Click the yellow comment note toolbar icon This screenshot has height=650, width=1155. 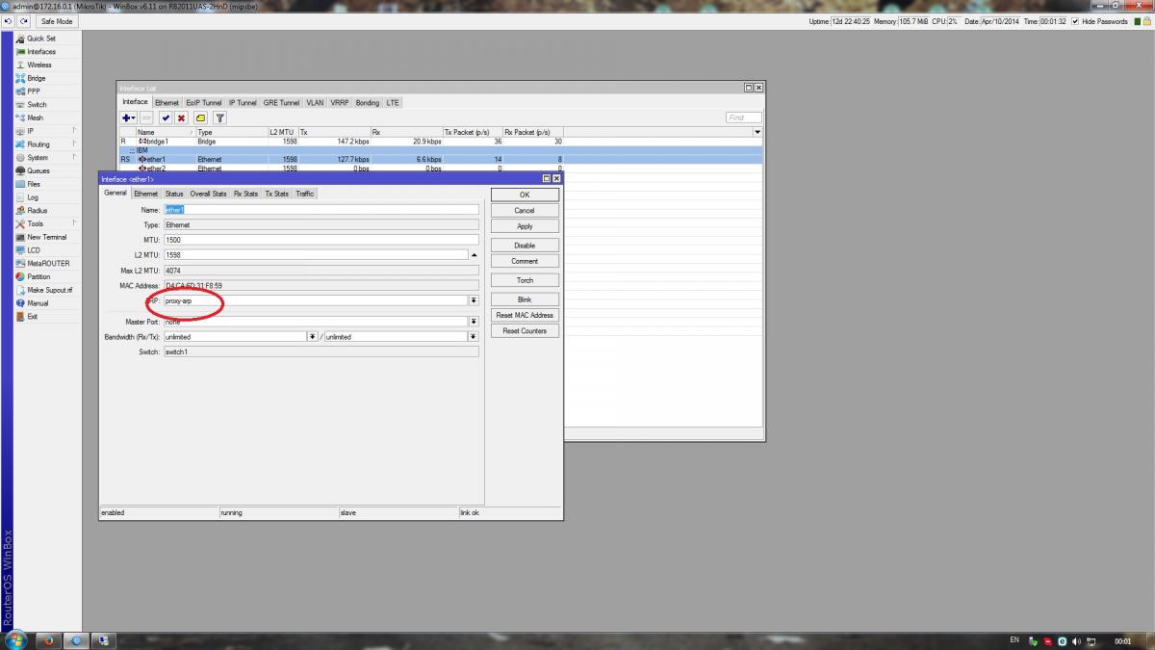point(201,117)
